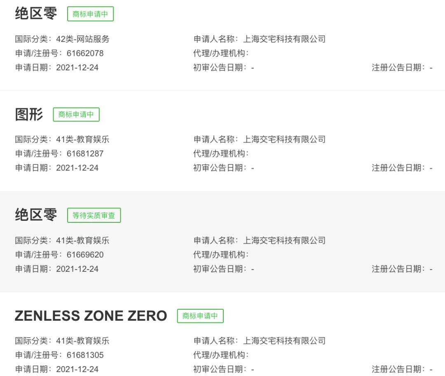445x376 pixels.
Task: Click registration number 61669620
Action: [x=85, y=255]
